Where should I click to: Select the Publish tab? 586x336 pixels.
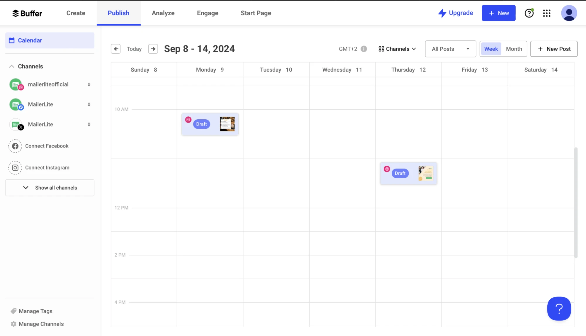pyautogui.click(x=118, y=13)
